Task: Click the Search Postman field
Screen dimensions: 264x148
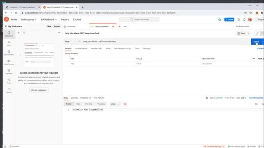Action: (x=139, y=19)
